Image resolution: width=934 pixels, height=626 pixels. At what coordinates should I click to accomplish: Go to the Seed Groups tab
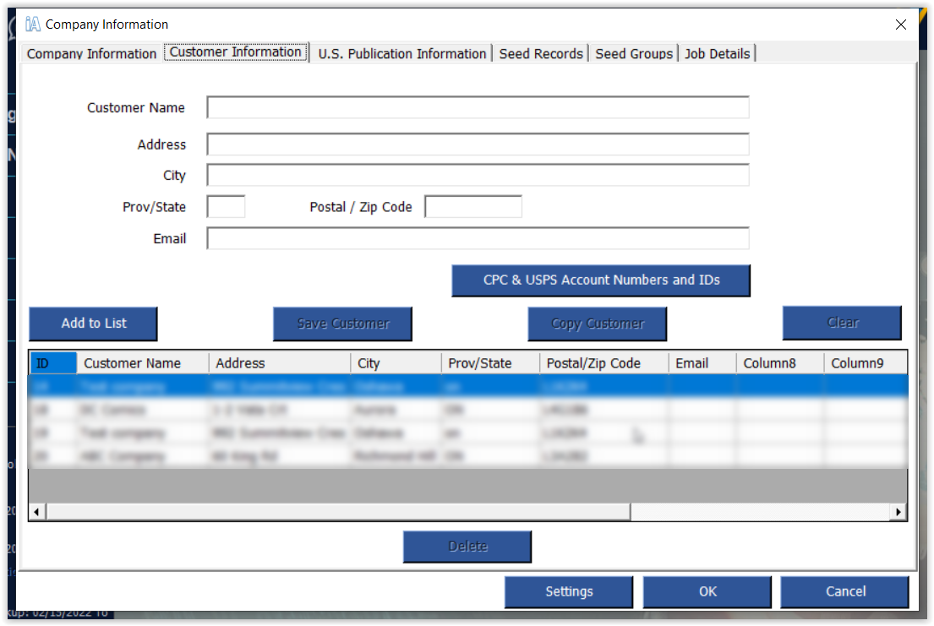coord(634,53)
